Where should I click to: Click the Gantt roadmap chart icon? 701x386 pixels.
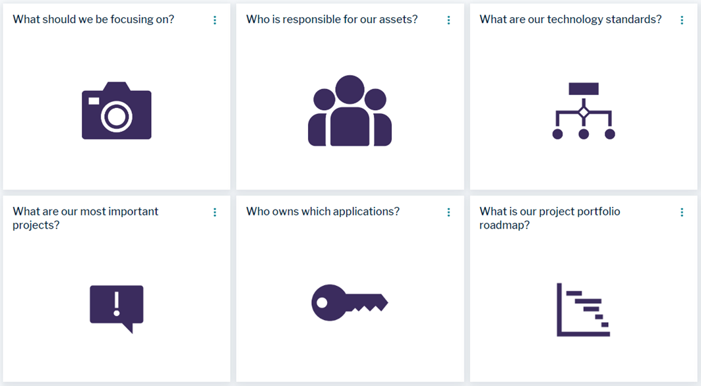click(x=583, y=310)
